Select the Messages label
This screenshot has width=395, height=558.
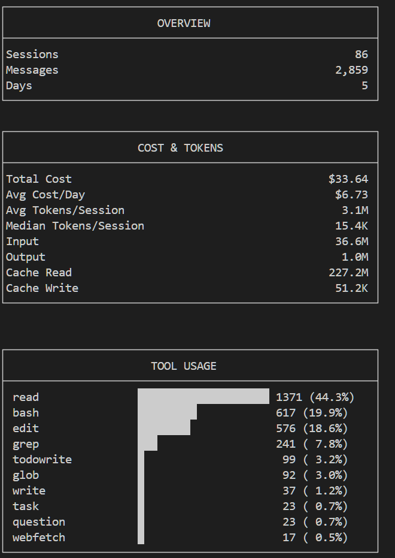tap(32, 70)
